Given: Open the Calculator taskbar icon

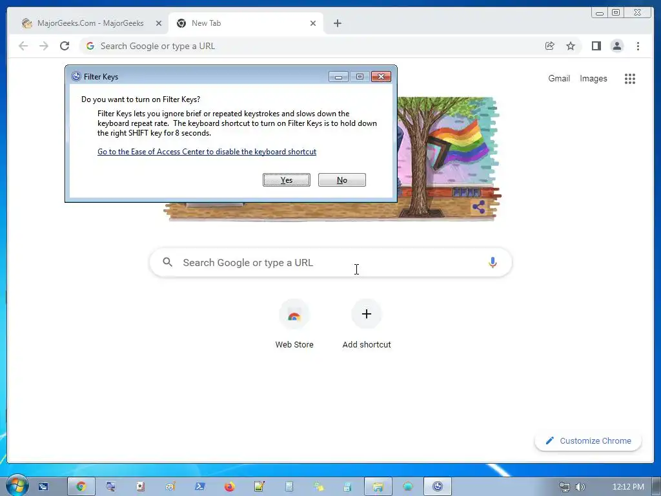Looking at the screenshot, I should [289, 487].
